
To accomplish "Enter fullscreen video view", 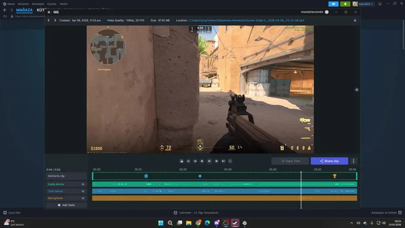I will (230, 161).
